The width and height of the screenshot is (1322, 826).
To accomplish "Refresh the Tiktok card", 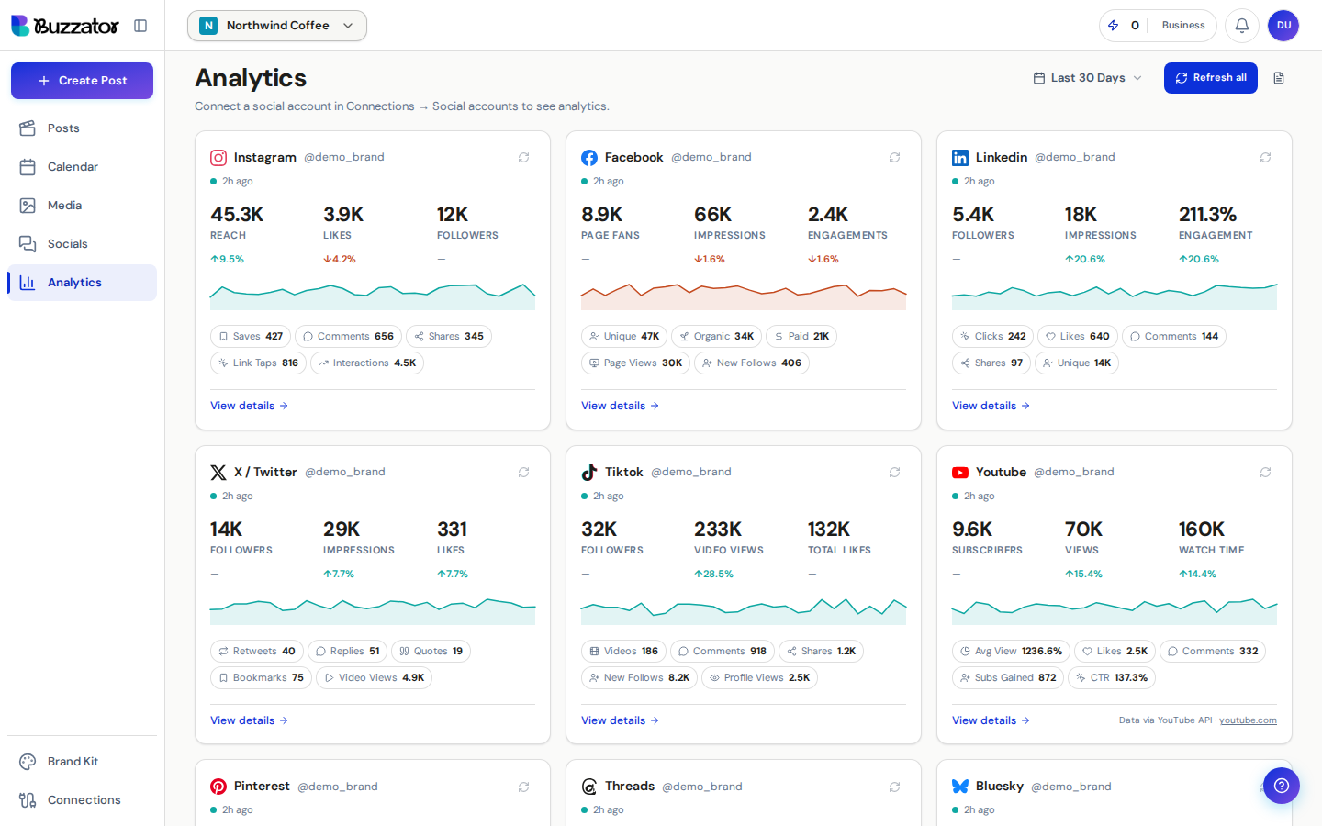I will click(894, 473).
